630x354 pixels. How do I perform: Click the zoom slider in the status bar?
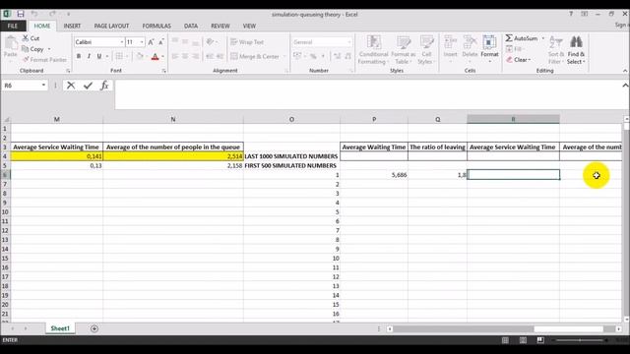(580, 340)
